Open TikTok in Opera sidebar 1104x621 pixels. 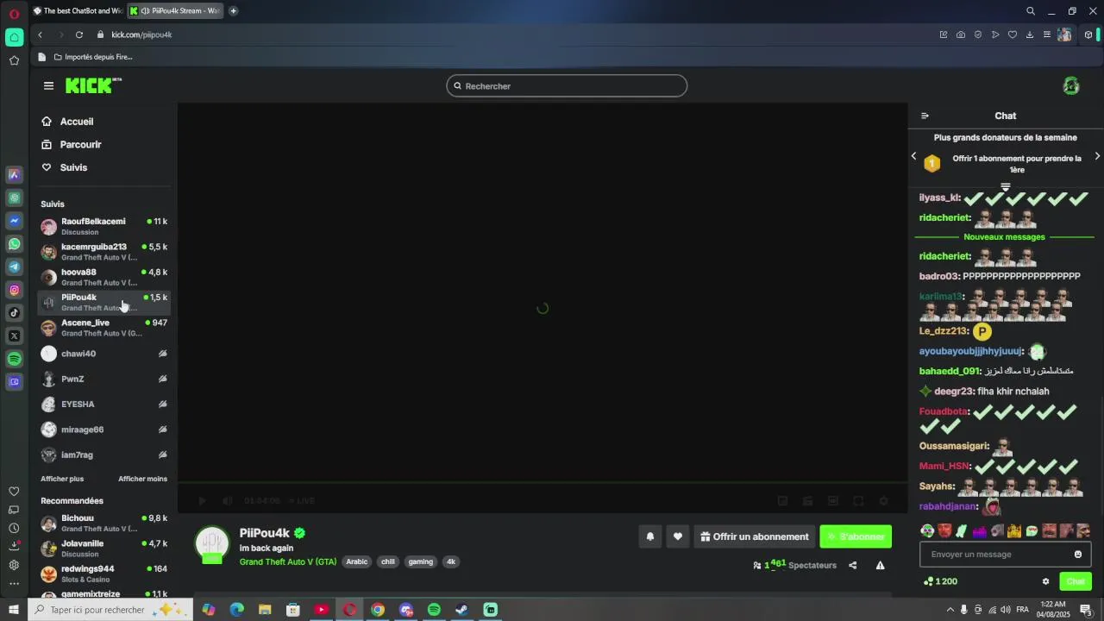point(14,313)
